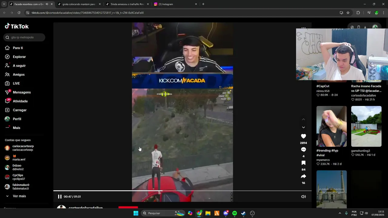Switch to grota colocando tab
This screenshot has height=218, width=388.
click(79, 4)
